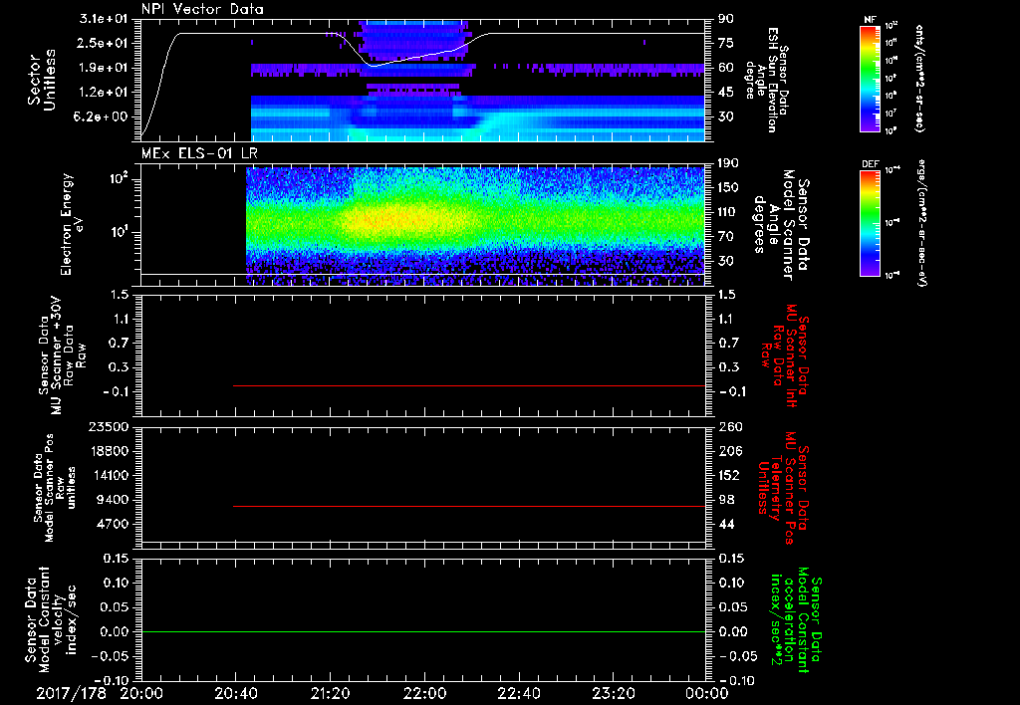Click the green velocity line at 0.00
The image size is (1020, 705).
pos(423,631)
